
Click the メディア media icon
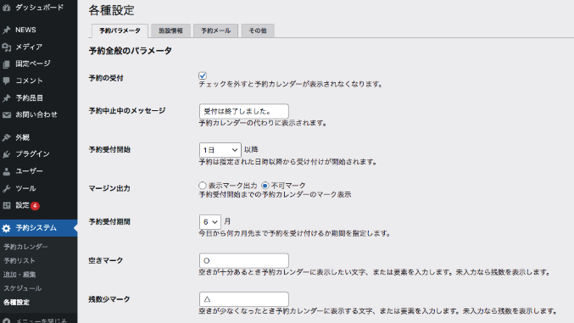pyautogui.click(x=7, y=47)
